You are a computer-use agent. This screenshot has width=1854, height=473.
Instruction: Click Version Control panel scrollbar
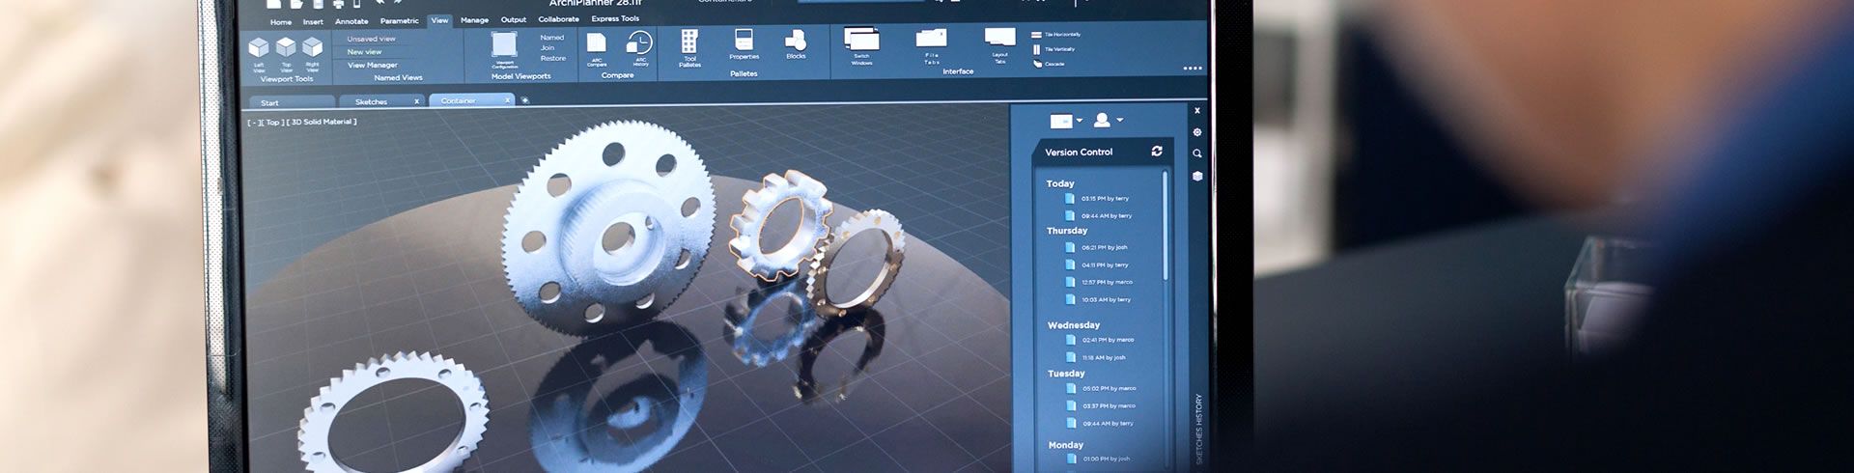click(x=1166, y=227)
